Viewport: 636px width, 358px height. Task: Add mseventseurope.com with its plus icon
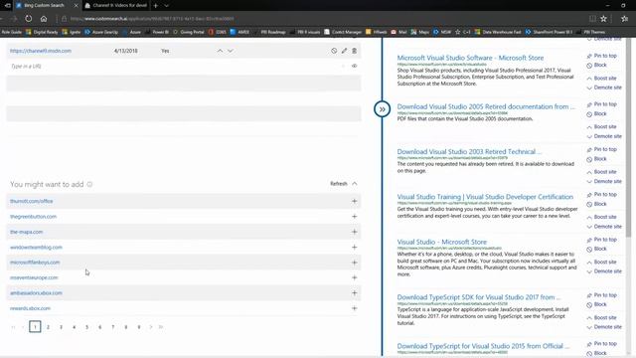[354, 277]
